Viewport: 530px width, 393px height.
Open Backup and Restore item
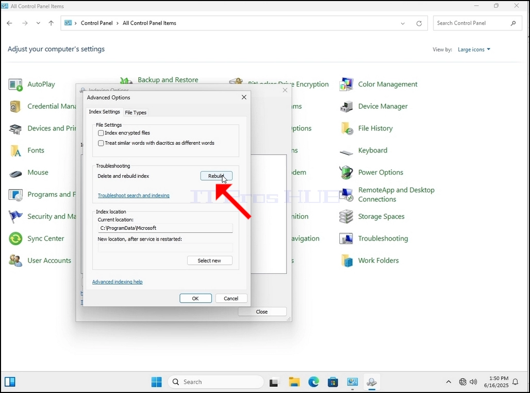[x=168, y=80]
